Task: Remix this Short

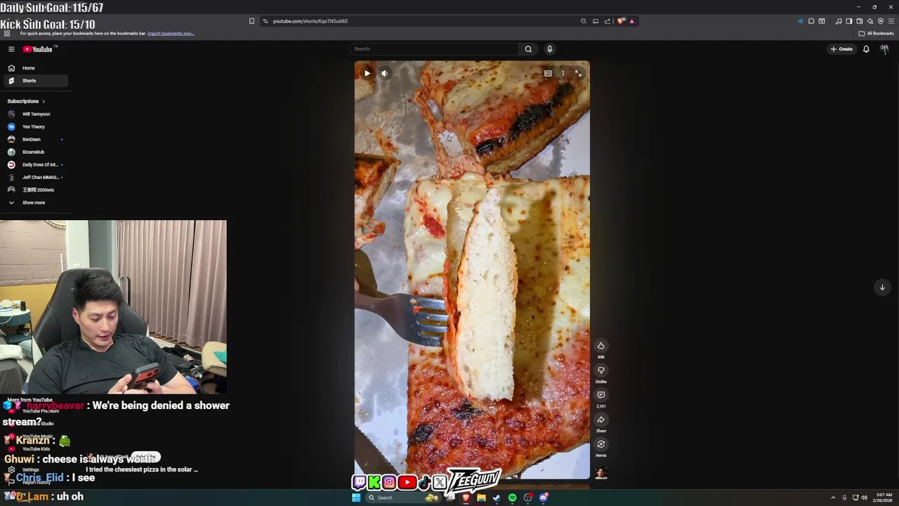Action: [x=601, y=444]
